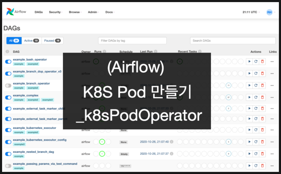The width and height of the screenshot is (281, 174).
Task: Open links menu for example_bash_operator
Action: click(x=272, y=62)
